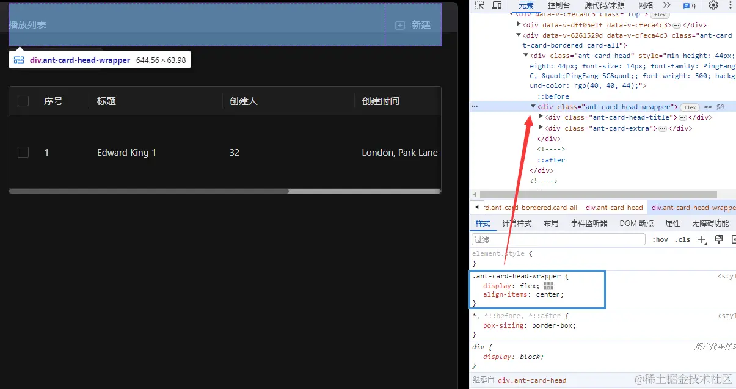This screenshot has width=736, height=389.
Task: Select the 样式 styles subtab
Action: [x=483, y=223]
